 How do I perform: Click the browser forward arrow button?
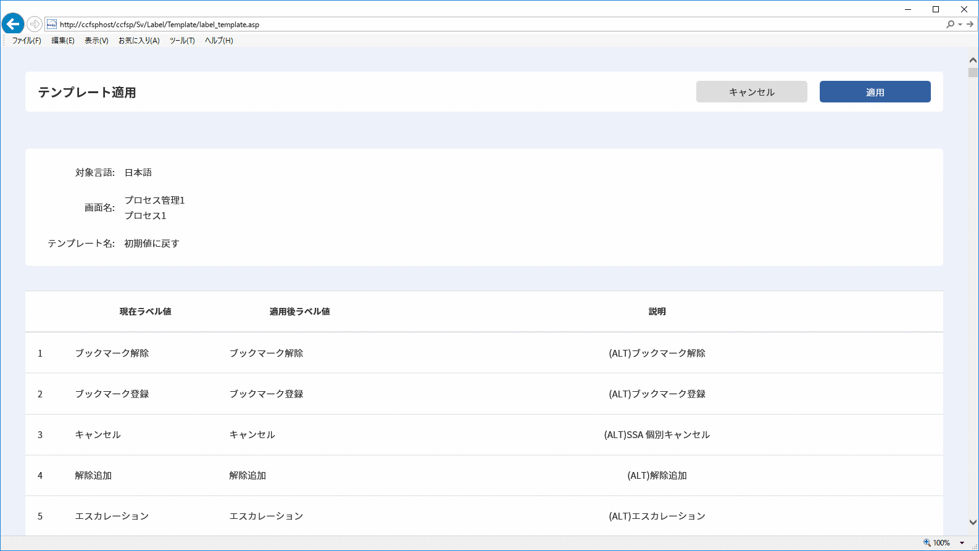pos(35,24)
